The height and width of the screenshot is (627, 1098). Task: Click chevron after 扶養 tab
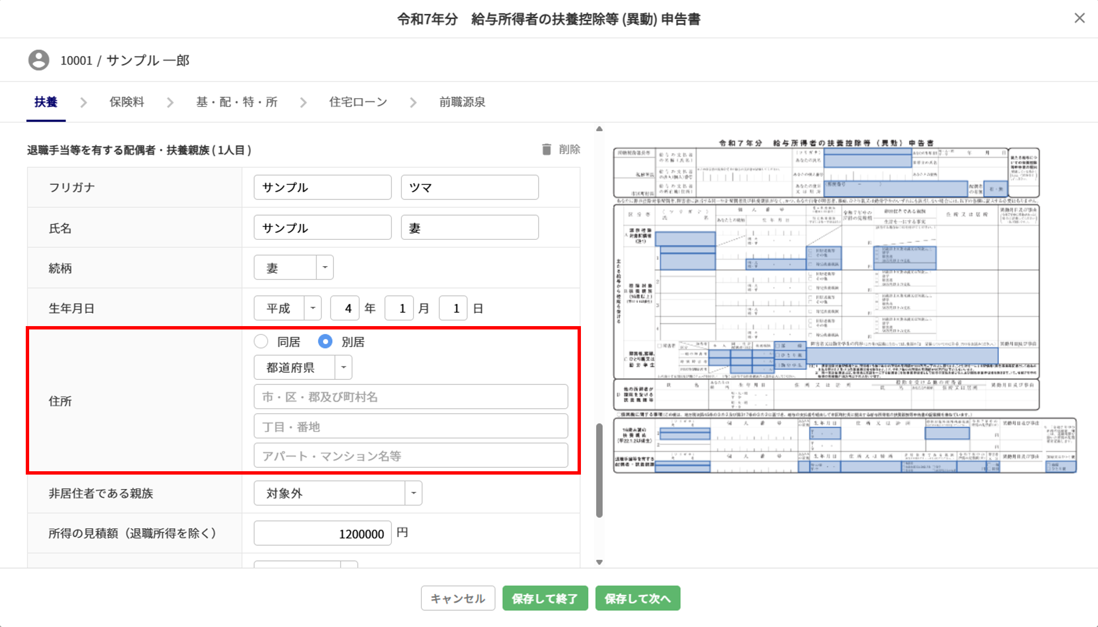click(83, 103)
